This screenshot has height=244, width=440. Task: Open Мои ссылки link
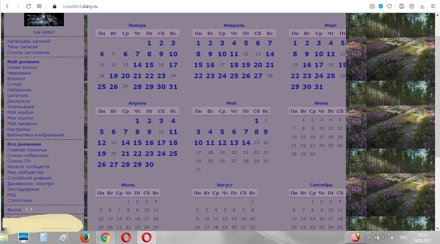point(20,118)
